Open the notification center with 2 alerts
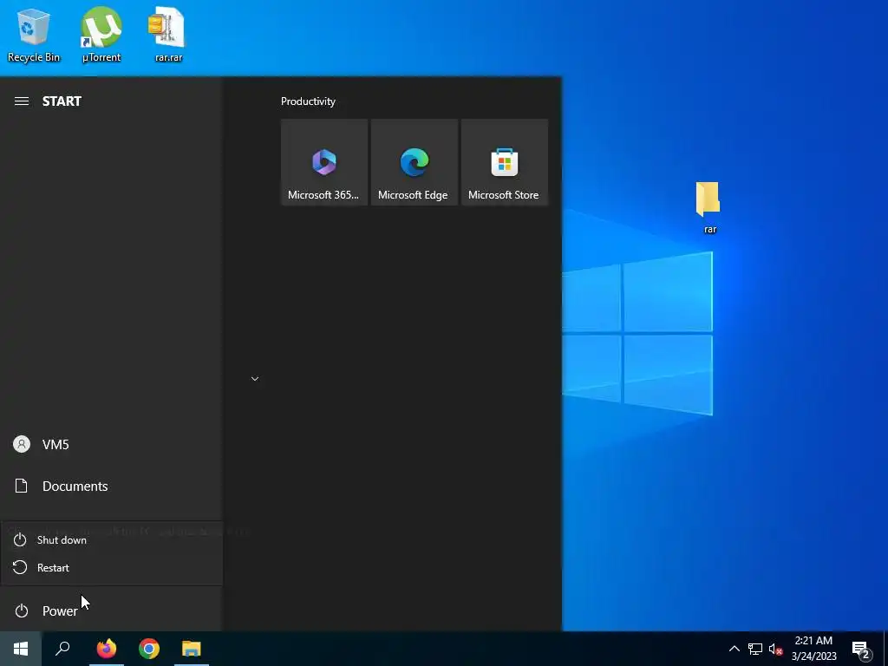The image size is (888, 666). 861,650
